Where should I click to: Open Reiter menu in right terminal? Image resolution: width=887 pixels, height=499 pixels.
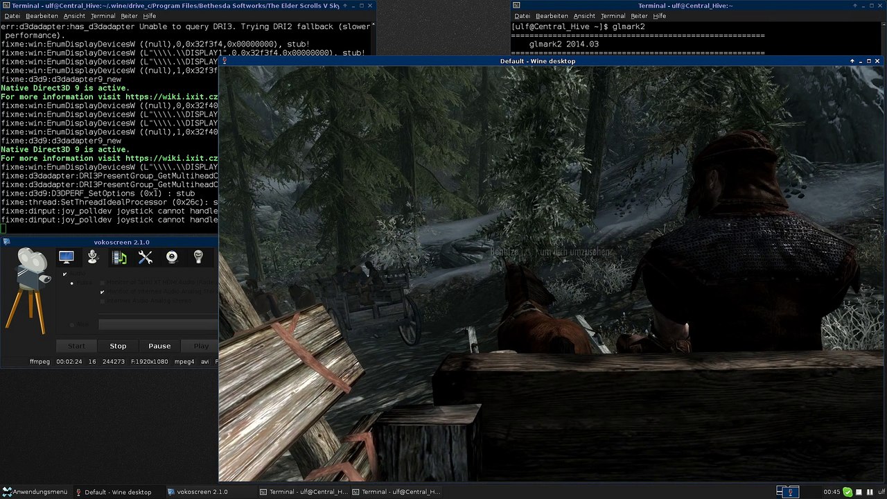pos(639,16)
